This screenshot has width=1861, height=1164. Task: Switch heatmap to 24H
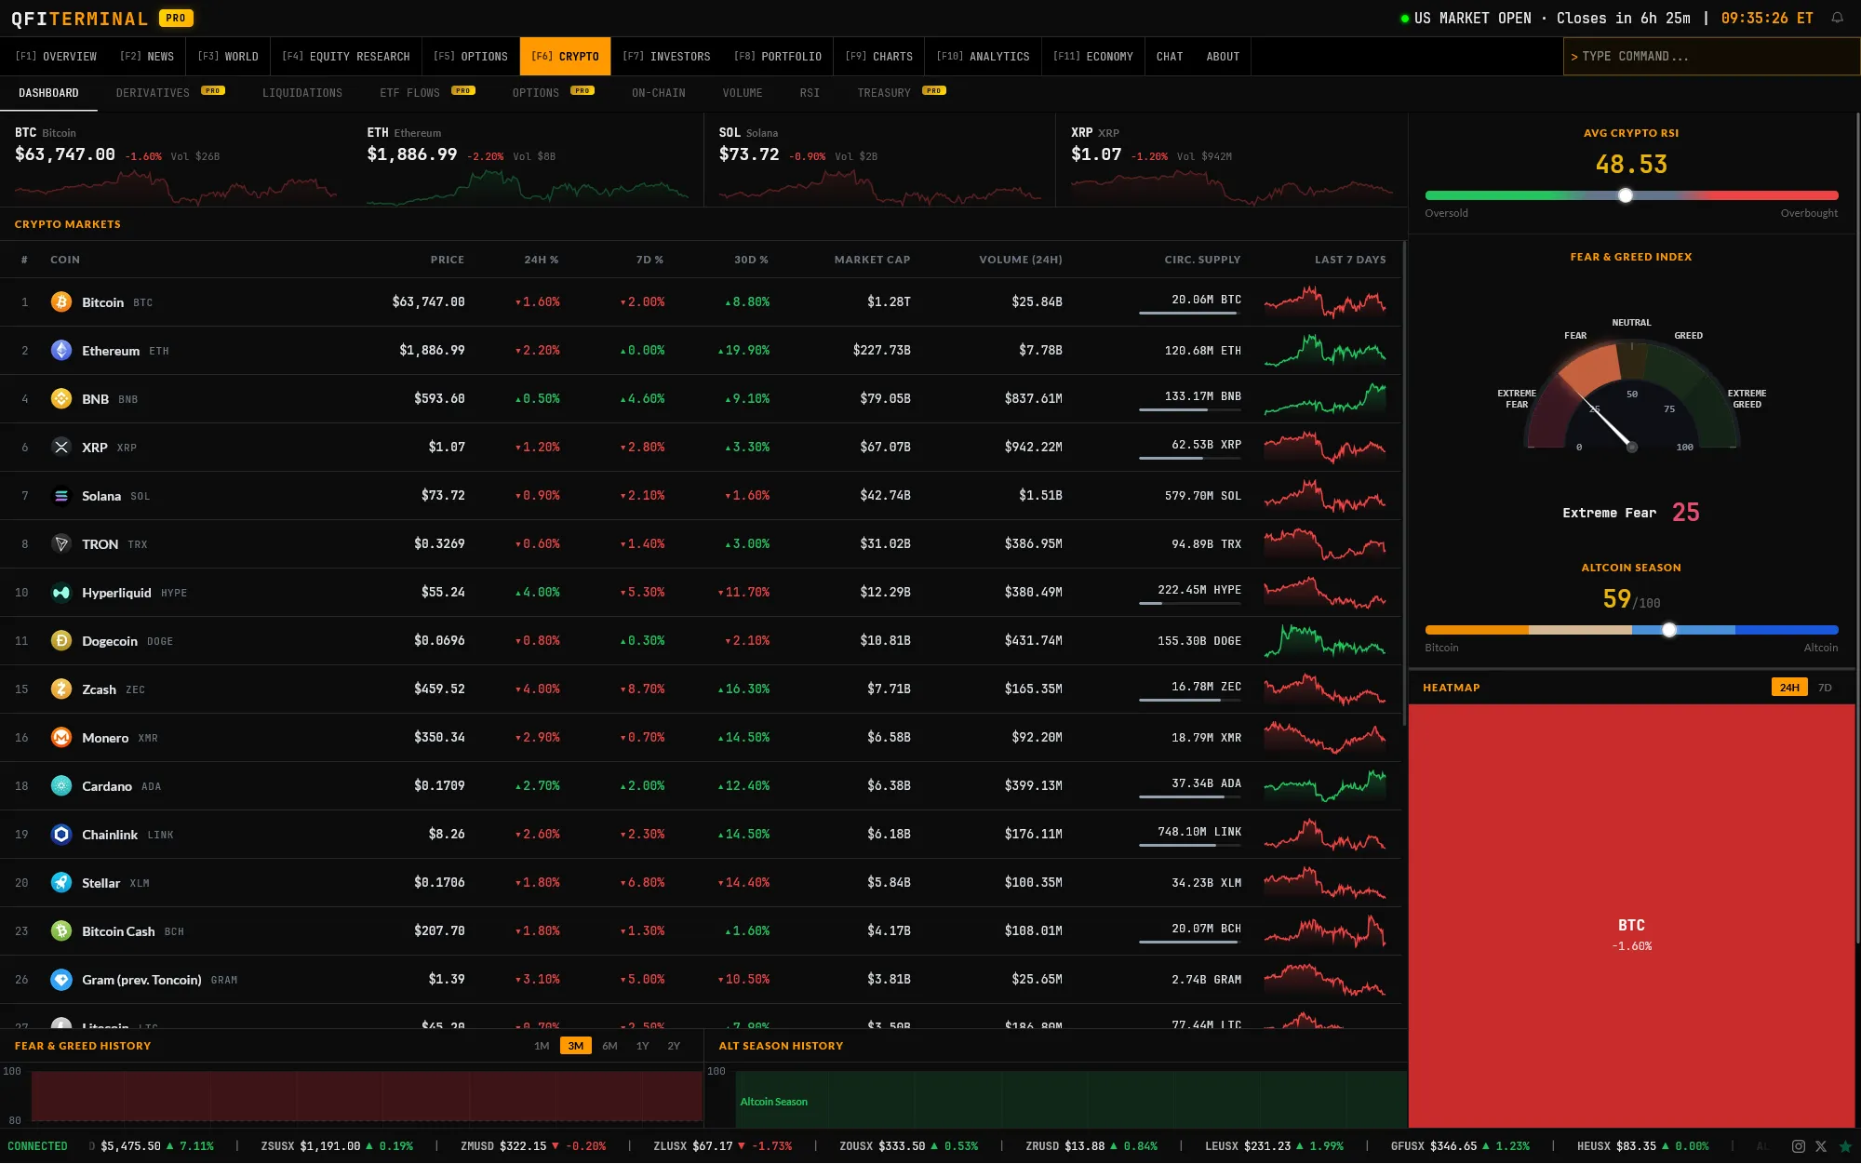click(x=1788, y=688)
